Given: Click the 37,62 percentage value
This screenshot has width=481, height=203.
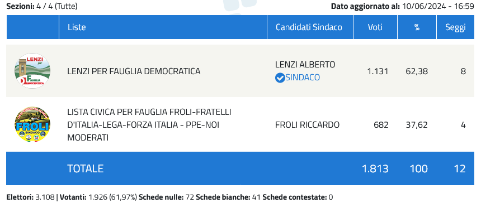Looking at the screenshot, I should coord(417,125).
